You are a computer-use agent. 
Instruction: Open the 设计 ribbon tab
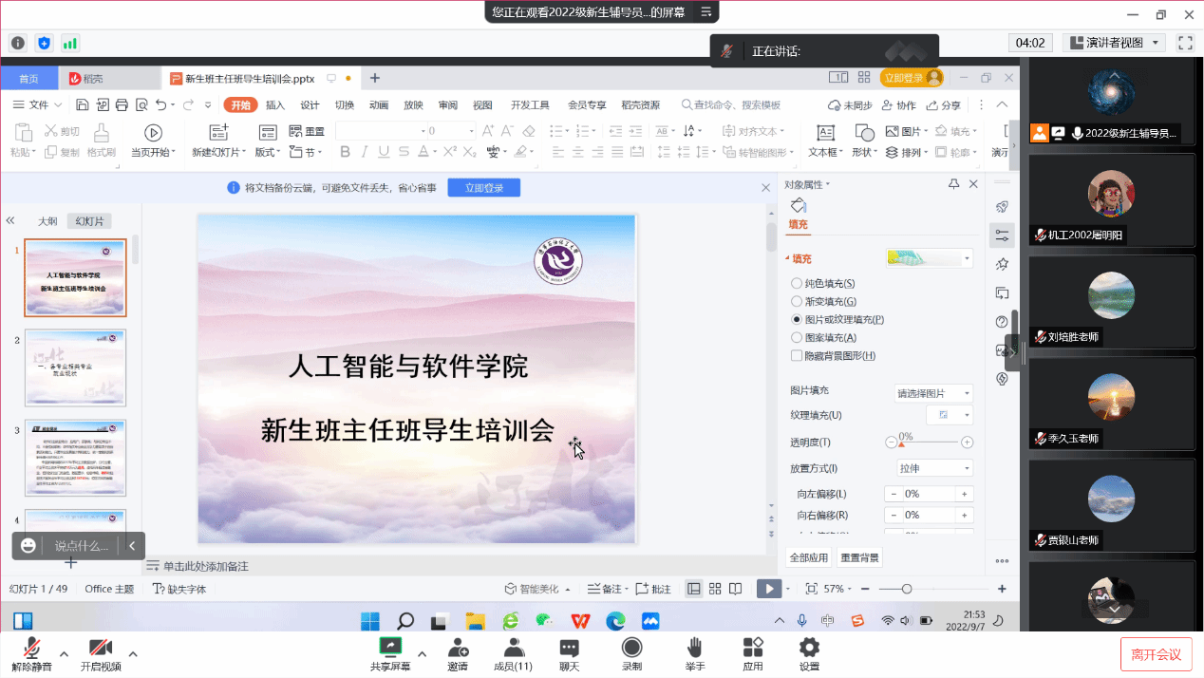point(310,105)
